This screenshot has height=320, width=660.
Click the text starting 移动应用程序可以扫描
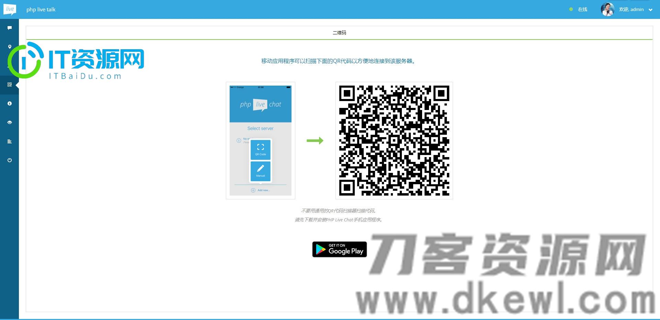(x=339, y=61)
